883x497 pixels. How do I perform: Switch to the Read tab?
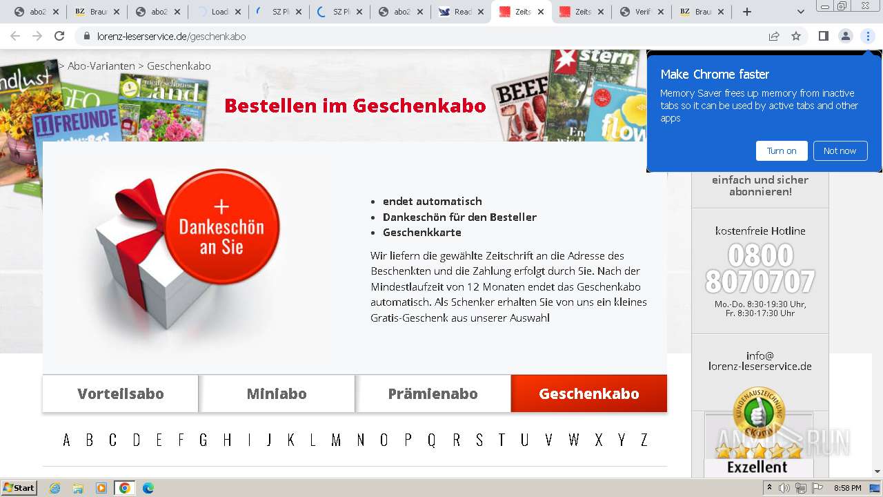pyautogui.click(x=461, y=12)
